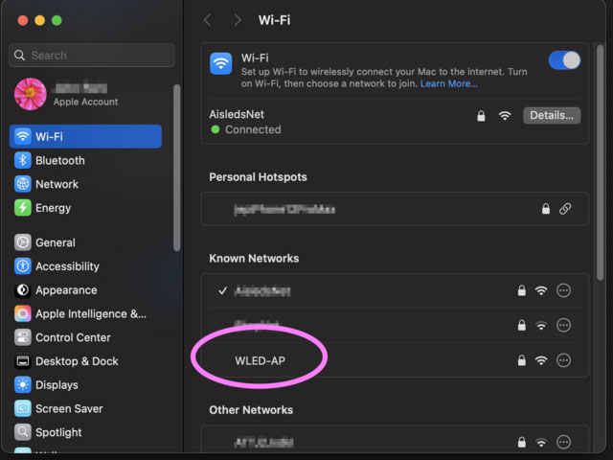
Task: Click the green window zoom button
Action: (57, 20)
